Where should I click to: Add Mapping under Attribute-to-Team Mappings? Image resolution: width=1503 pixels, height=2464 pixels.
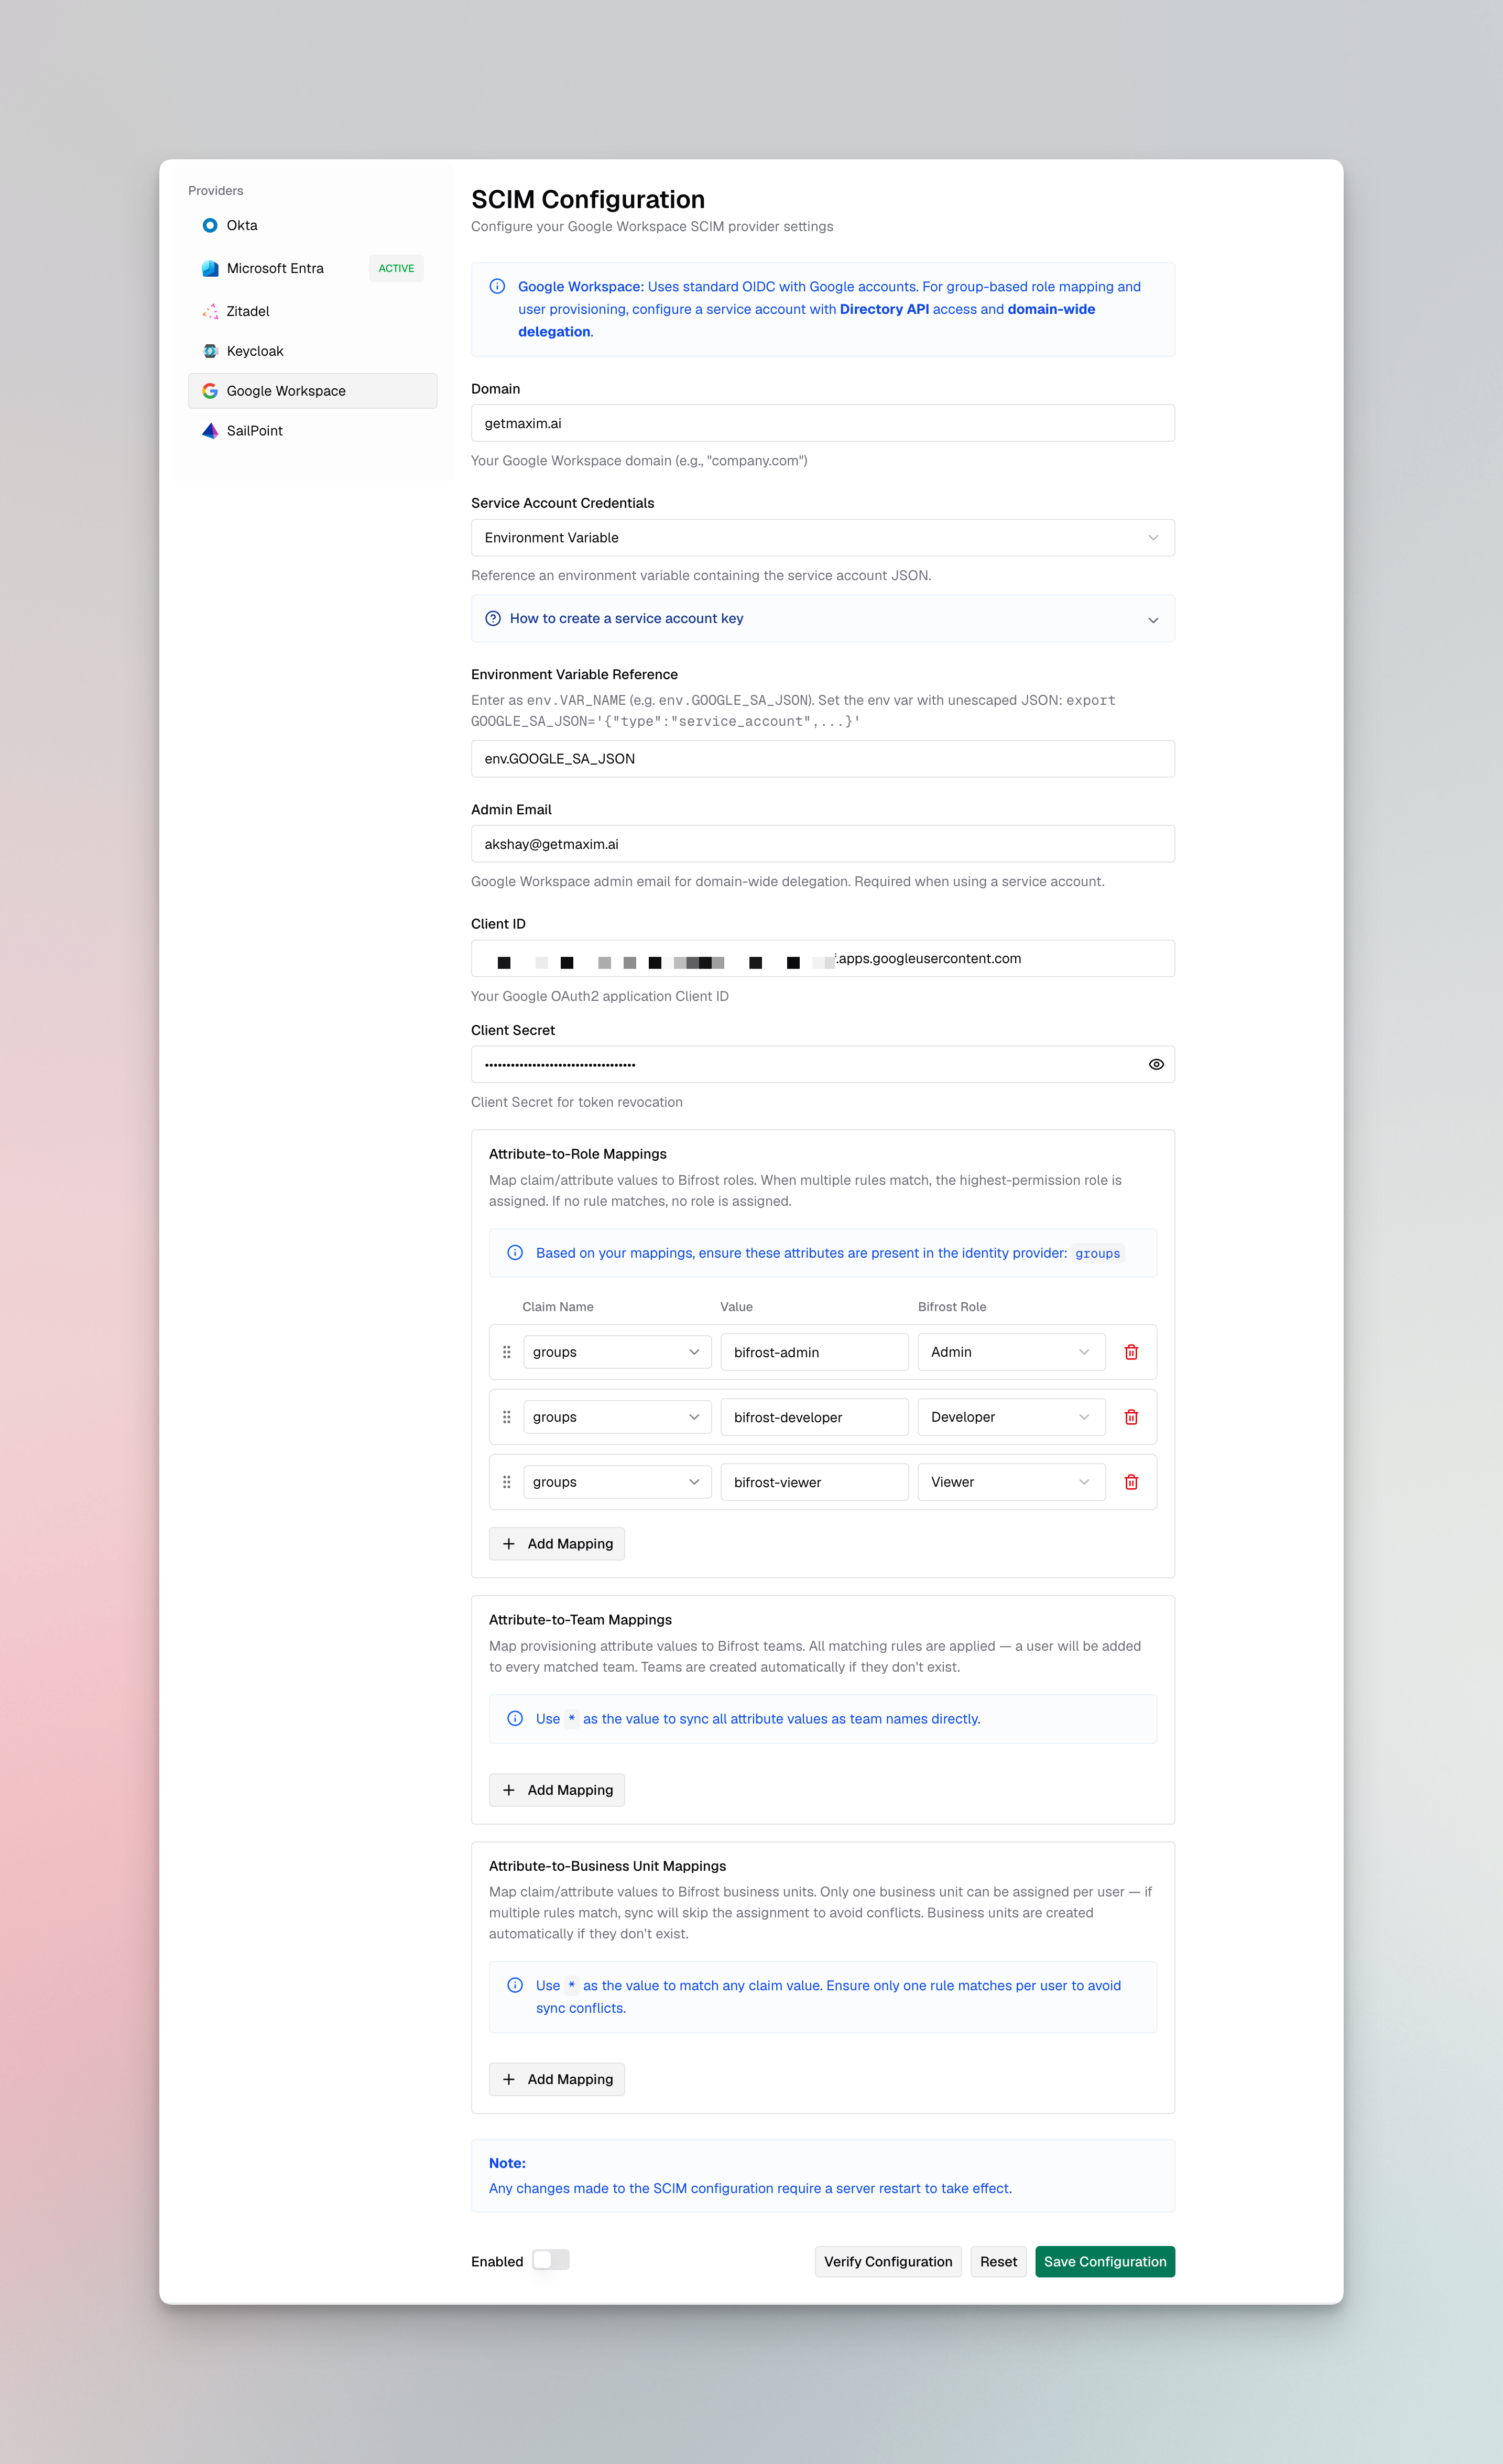tap(557, 1790)
